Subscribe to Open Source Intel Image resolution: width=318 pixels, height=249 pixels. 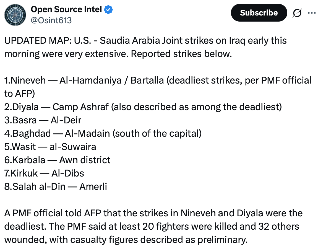(x=259, y=13)
